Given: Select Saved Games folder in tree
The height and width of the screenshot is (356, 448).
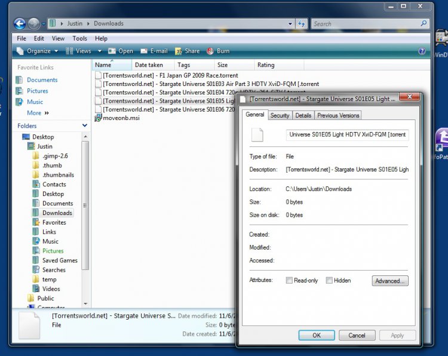Looking at the screenshot, I should (60, 260).
